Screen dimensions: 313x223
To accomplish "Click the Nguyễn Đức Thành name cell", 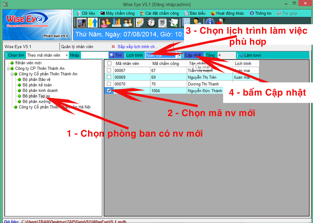I will pos(205,91).
